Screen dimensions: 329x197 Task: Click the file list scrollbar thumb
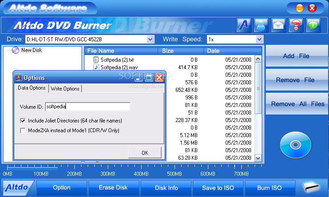point(258,88)
